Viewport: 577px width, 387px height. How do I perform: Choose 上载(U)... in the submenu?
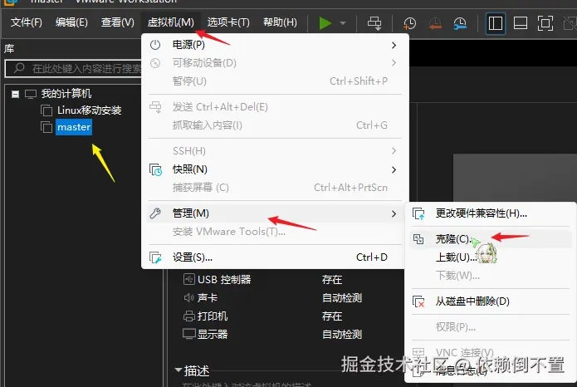[x=491, y=257]
